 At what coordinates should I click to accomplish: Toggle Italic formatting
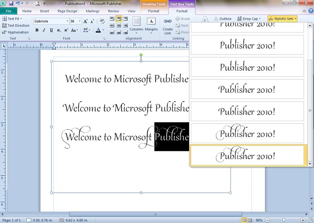pos(44,30)
